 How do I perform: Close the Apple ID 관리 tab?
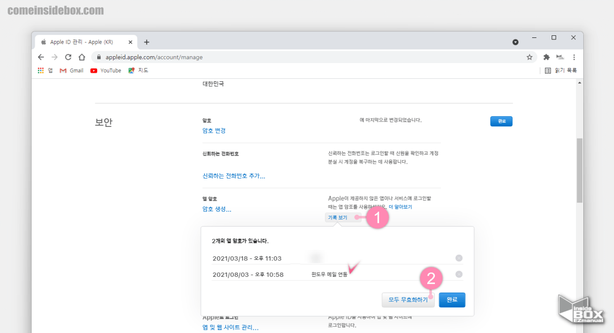coord(130,42)
